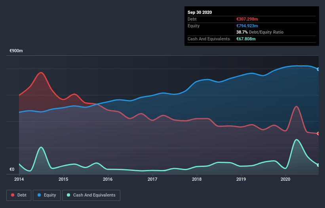This screenshot has height=208, width=325.
Task: Click the blue Equity legend dot
Action: click(x=39, y=195)
